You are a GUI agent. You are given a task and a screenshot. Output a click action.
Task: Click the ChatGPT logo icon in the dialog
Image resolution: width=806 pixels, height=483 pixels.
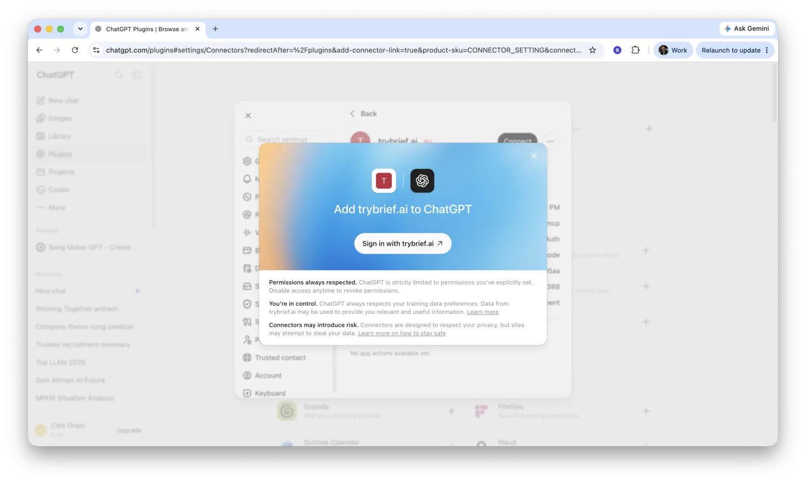tap(422, 181)
